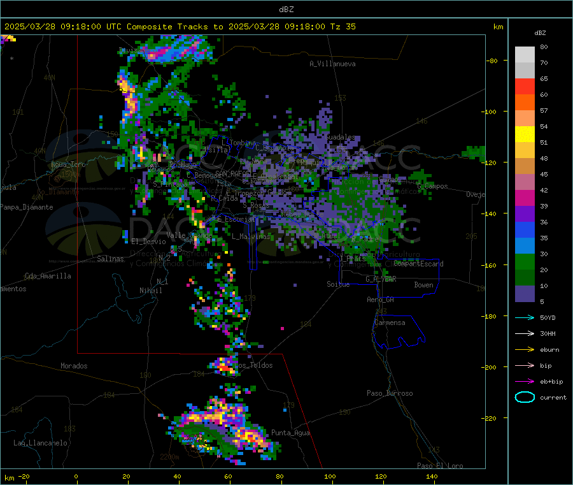Click the 'Paso_El_Loro' map label
This screenshot has width=573, height=485.
pos(440,466)
